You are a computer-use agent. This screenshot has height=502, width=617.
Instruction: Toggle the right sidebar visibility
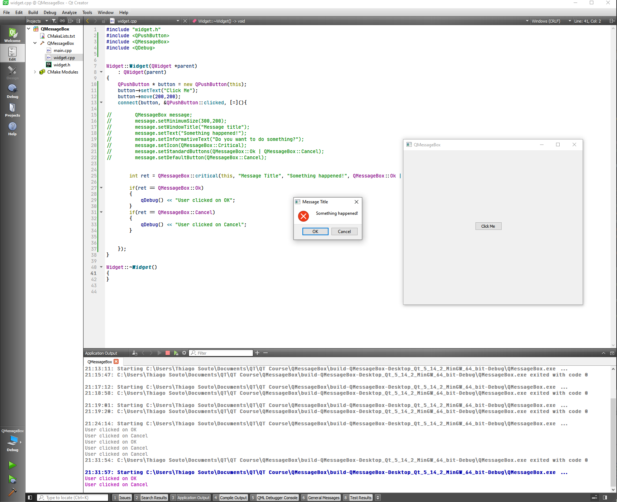click(x=605, y=498)
